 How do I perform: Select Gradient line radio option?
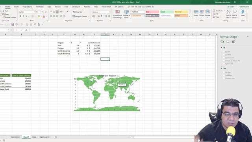[224, 78]
